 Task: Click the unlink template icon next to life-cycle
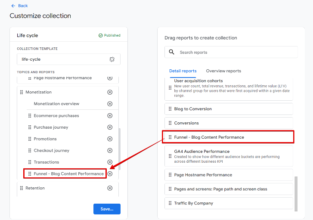[x=112, y=59]
